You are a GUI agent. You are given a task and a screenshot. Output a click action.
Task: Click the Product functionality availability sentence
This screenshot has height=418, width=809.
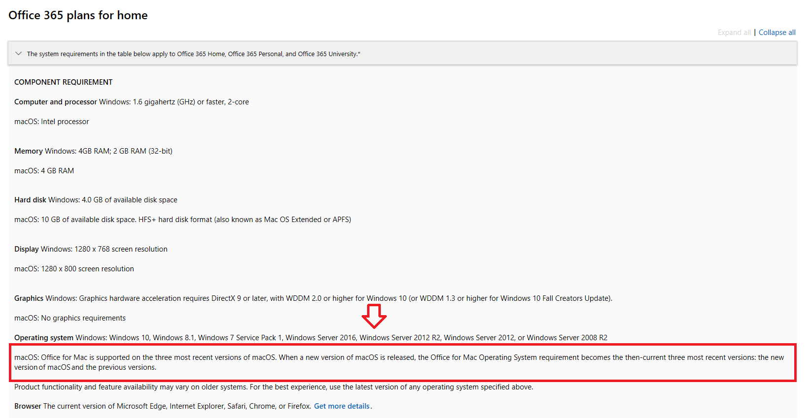click(x=273, y=387)
